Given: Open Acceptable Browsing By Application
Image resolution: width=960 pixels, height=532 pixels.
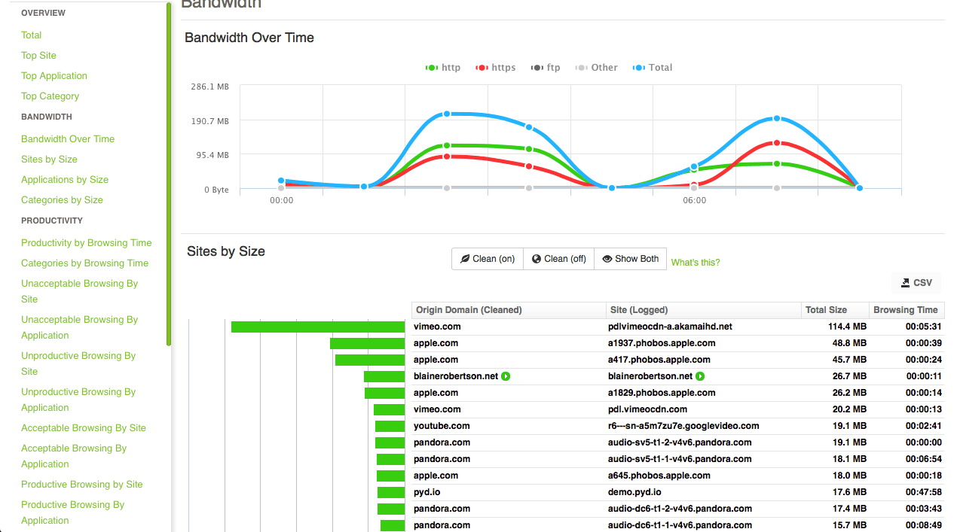Looking at the screenshot, I should [x=74, y=456].
